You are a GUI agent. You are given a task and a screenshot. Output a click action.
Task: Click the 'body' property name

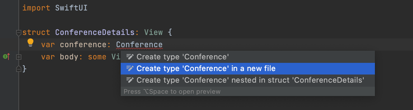click(x=69, y=57)
